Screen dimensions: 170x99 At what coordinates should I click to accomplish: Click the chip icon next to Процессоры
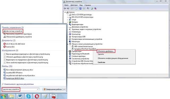(x=70, y=51)
